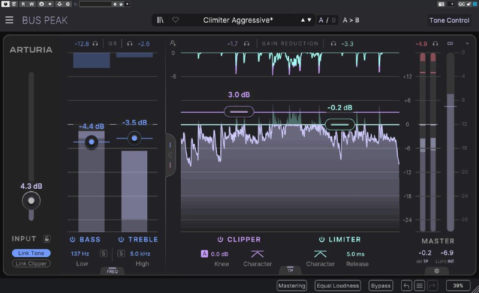Viewport: 479px width, 293px height.
Task: Toggle the LIMITER power
Action: (x=322, y=240)
